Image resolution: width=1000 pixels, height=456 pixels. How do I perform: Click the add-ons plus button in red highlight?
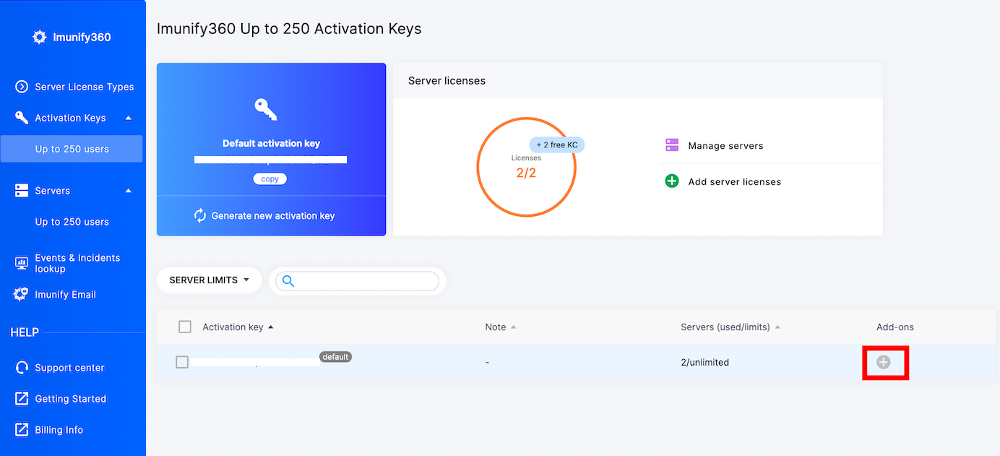click(x=885, y=362)
